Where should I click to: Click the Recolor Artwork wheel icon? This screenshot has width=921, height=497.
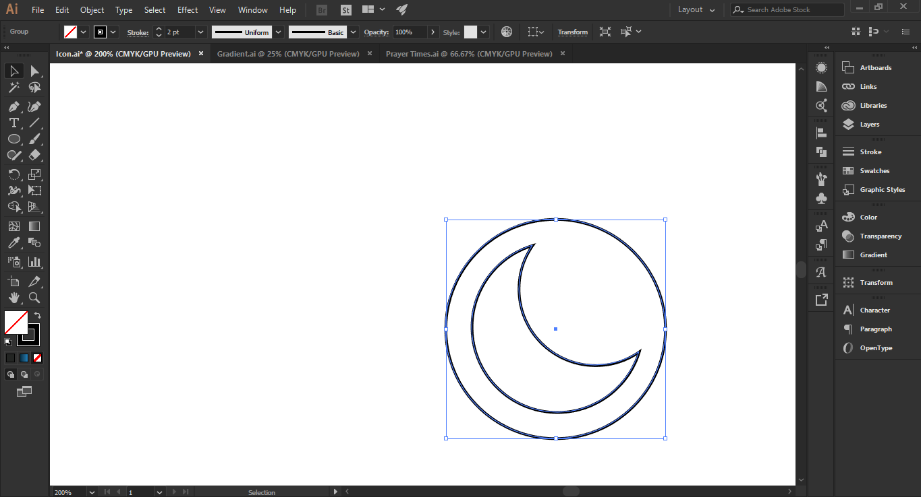(x=507, y=32)
